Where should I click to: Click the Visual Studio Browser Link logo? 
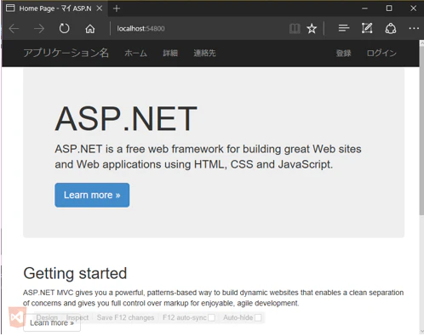[x=17, y=317]
